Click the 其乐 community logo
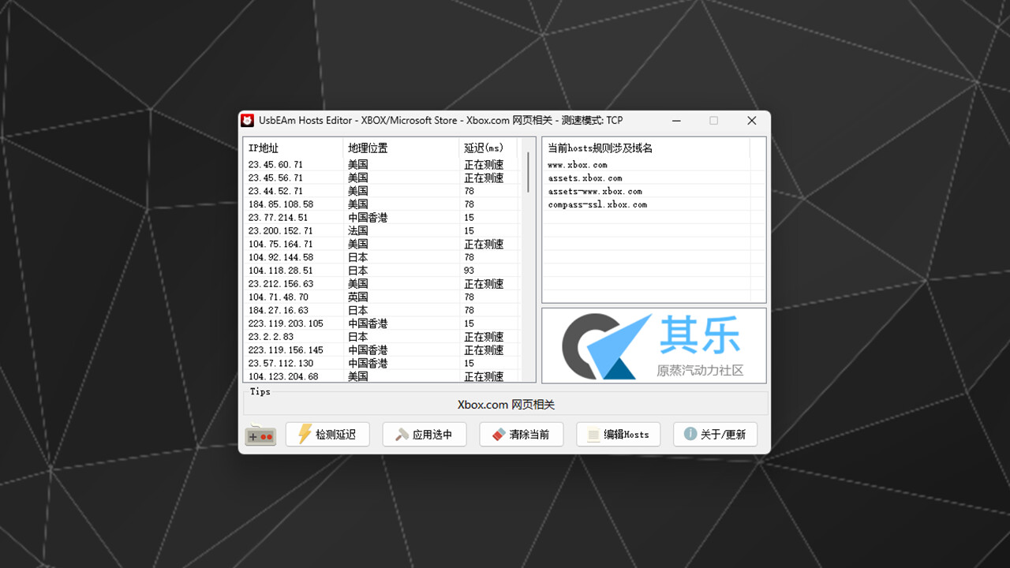The image size is (1010, 568). [x=653, y=346]
